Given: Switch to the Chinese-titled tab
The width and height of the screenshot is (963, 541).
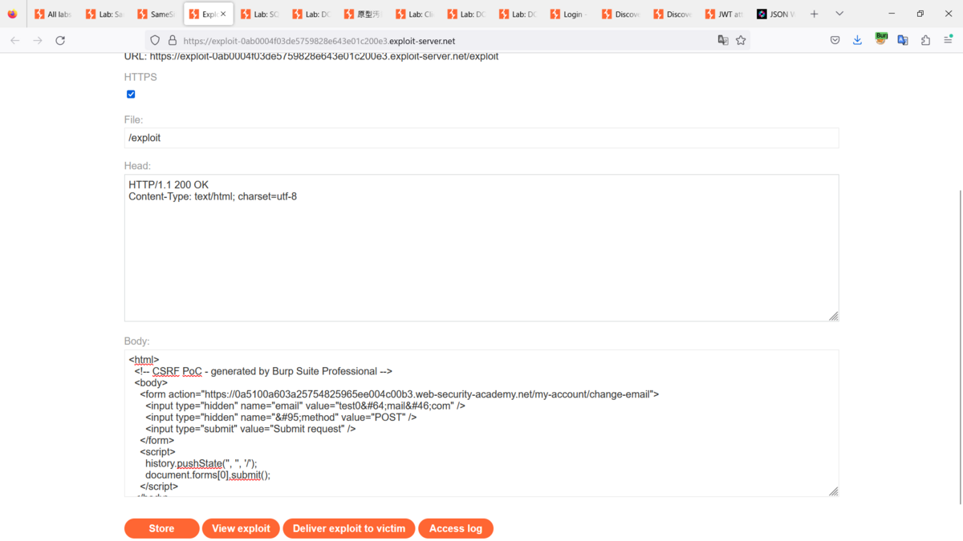Looking at the screenshot, I should pyautogui.click(x=361, y=14).
